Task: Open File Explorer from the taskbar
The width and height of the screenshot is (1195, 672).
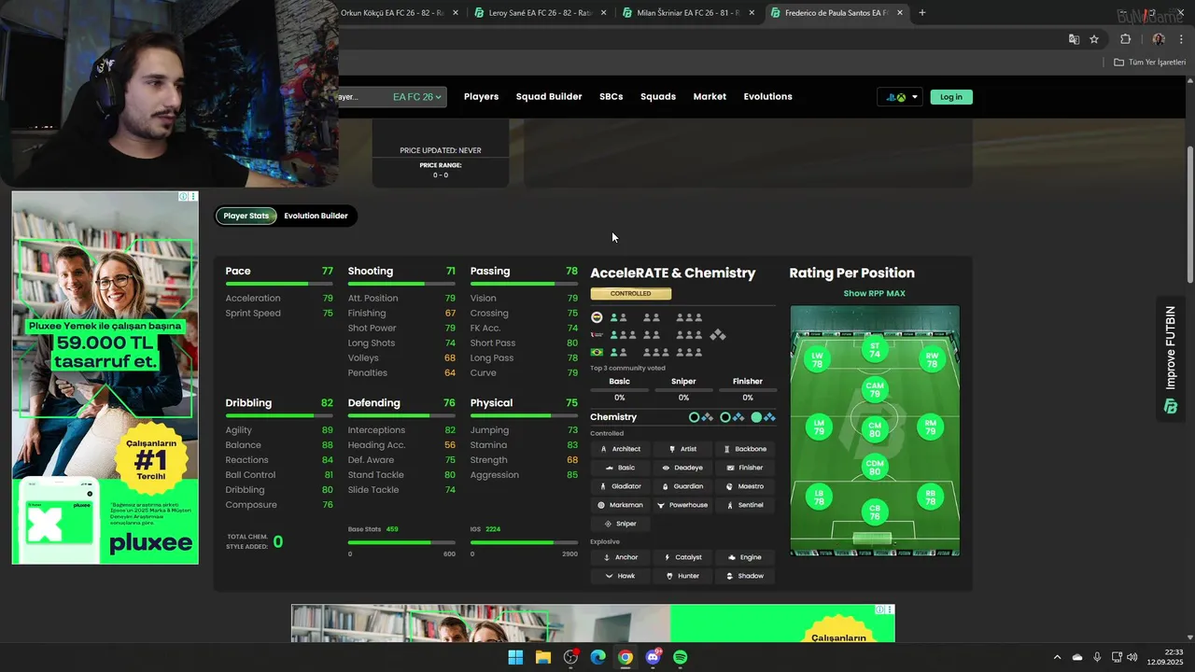Action: (x=543, y=657)
